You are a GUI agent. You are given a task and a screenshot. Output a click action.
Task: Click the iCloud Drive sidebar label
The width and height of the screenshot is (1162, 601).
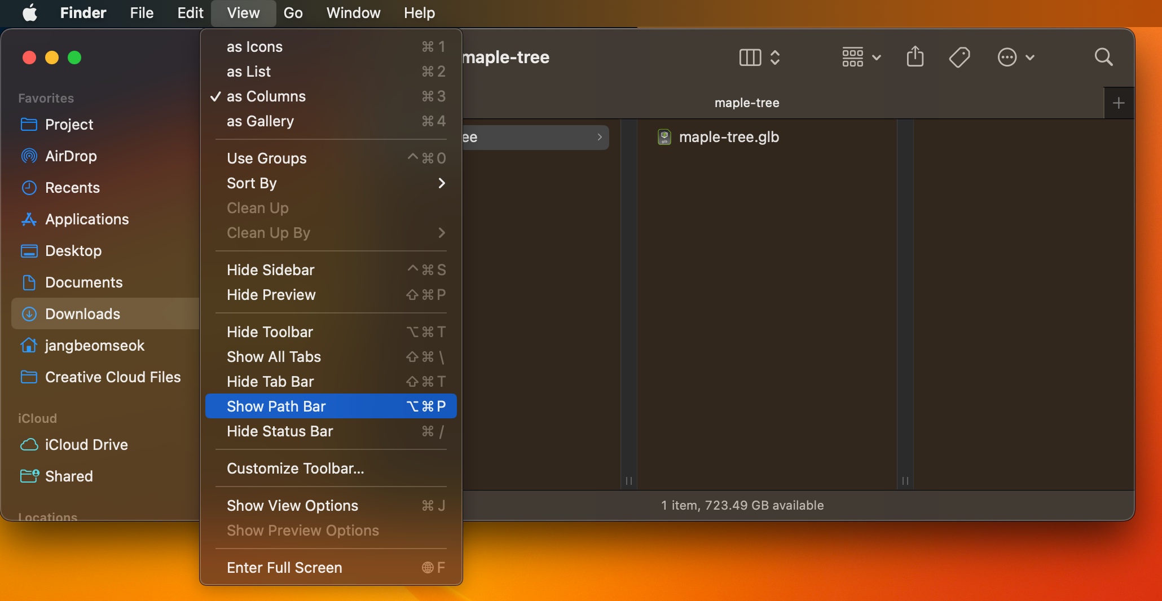click(x=86, y=444)
